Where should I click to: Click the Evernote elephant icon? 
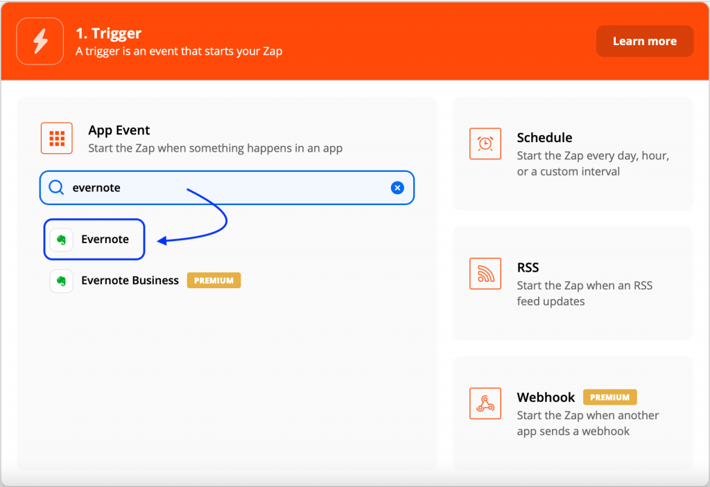[x=61, y=240]
